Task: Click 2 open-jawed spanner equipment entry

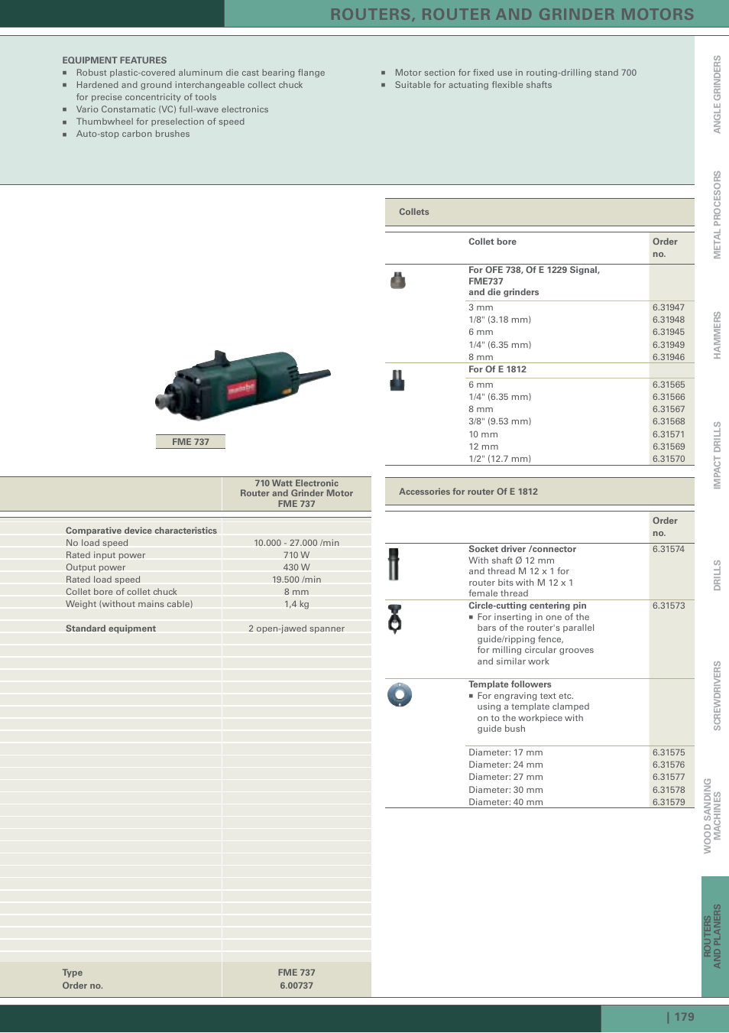Action: click(x=296, y=629)
